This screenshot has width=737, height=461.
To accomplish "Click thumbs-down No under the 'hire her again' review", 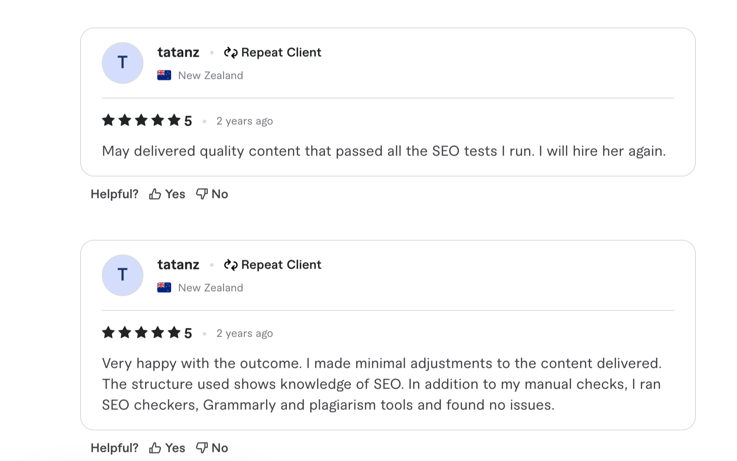I will click(212, 194).
